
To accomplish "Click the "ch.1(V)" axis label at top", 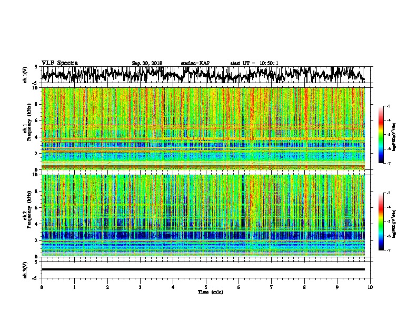I will coord(25,75).
